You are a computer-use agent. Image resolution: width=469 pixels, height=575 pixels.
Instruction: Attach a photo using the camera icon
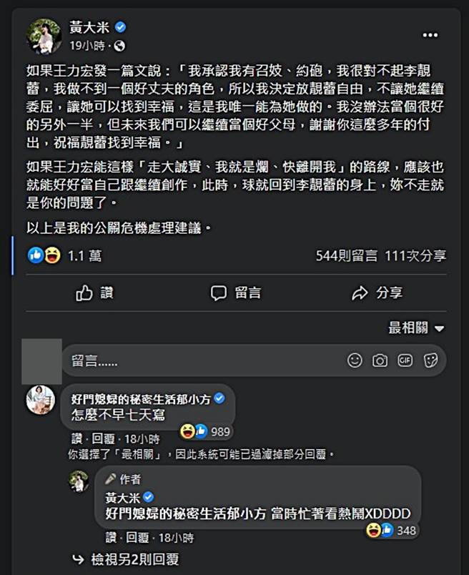tap(380, 361)
